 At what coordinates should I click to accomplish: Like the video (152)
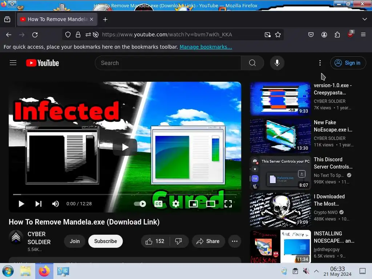155,241
